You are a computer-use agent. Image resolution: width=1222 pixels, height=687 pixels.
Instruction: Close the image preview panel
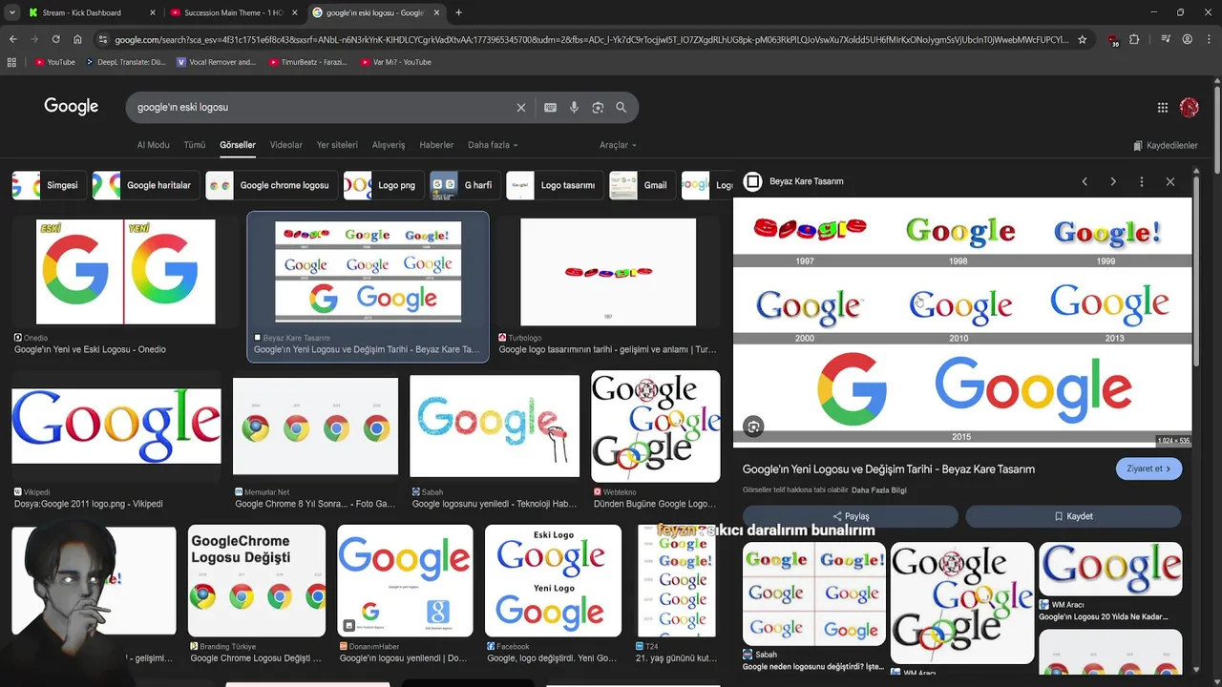click(x=1170, y=181)
